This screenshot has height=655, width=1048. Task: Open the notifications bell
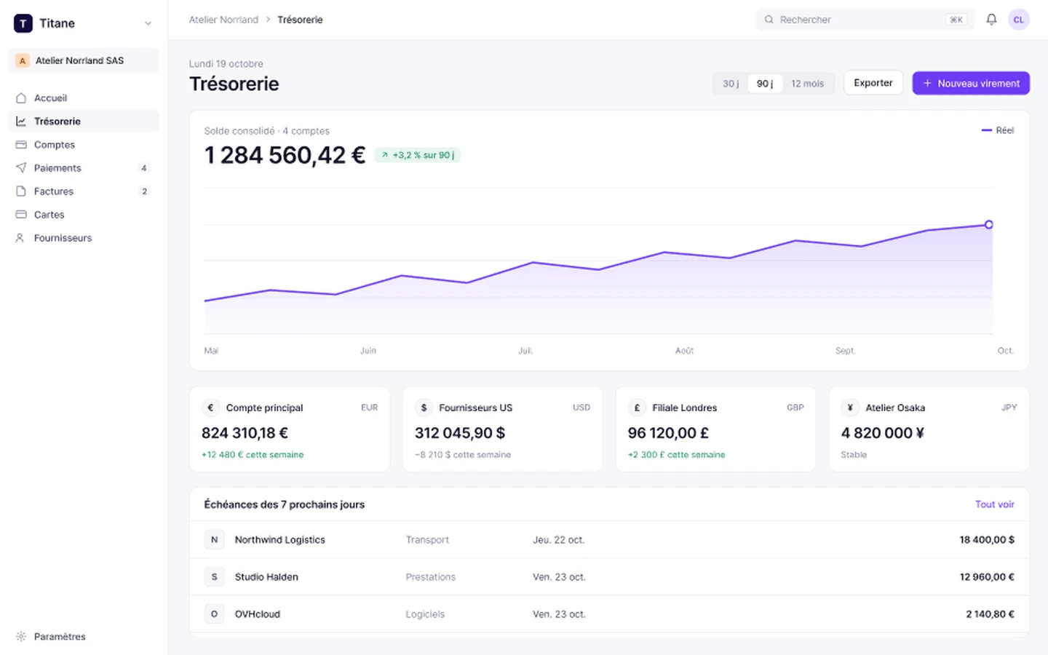point(991,20)
